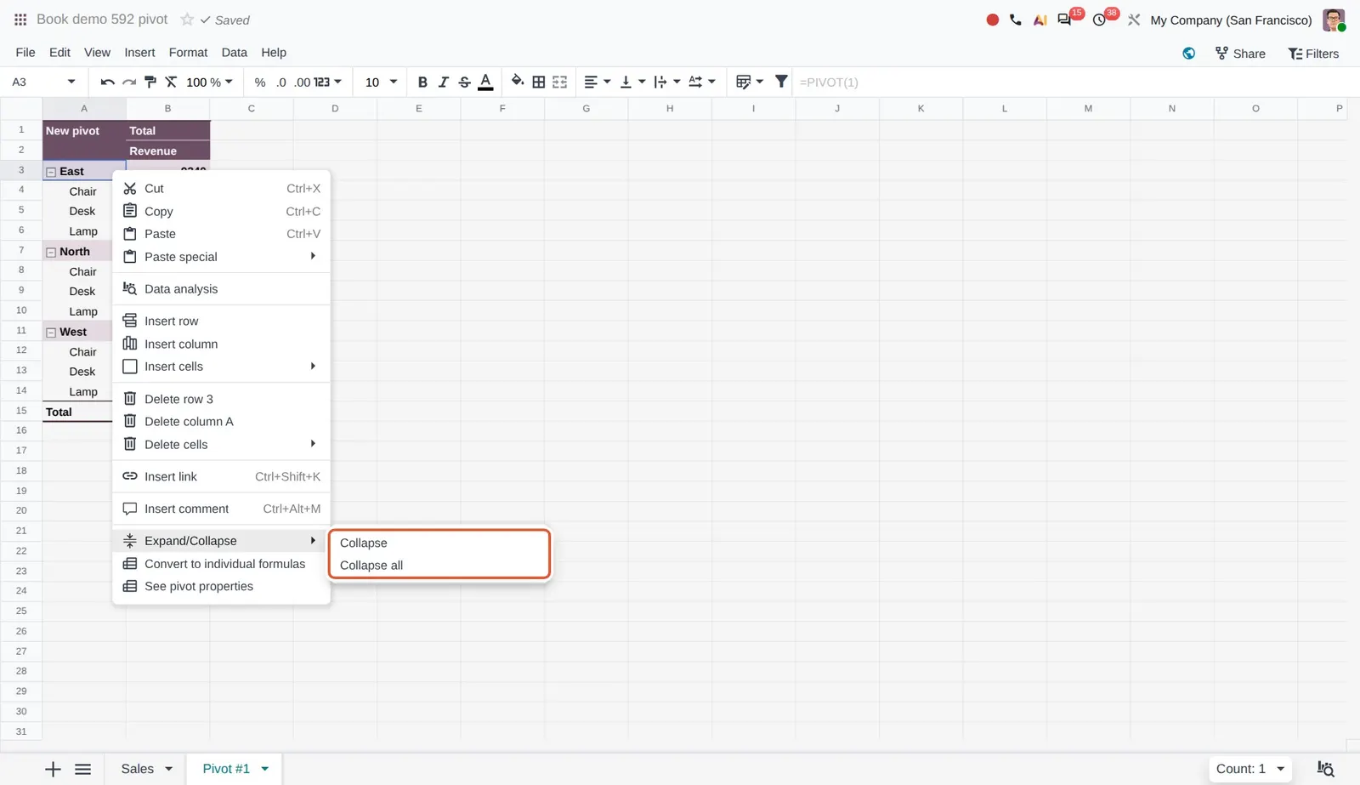Open the font size 10 dropdown
1360x785 pixels.
[381, 82]
